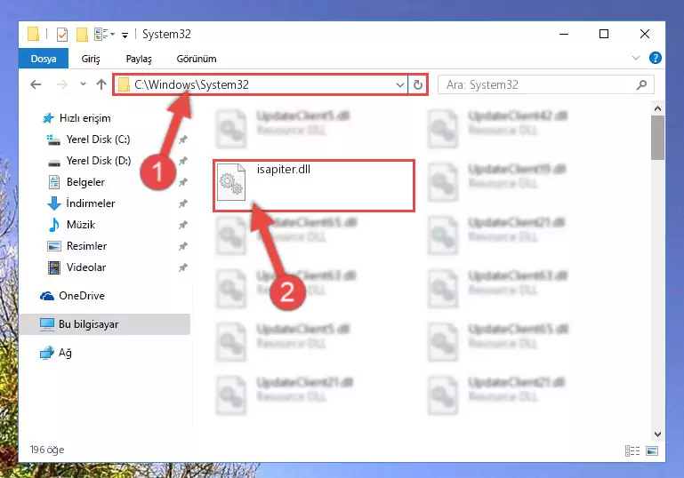This screenshot has width=684, height=478.
Task: Open the Müzik folder
Action: pyautogui.click(x=81, y=225)
